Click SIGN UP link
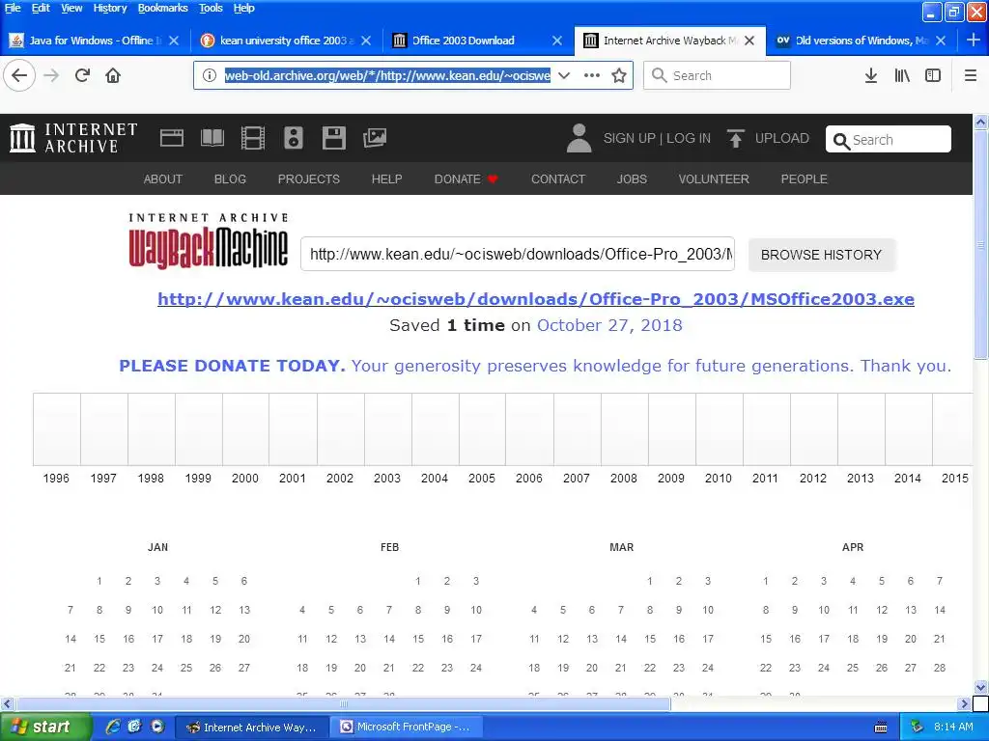Screen dimensions: 989x741 (x=629, y=138)
